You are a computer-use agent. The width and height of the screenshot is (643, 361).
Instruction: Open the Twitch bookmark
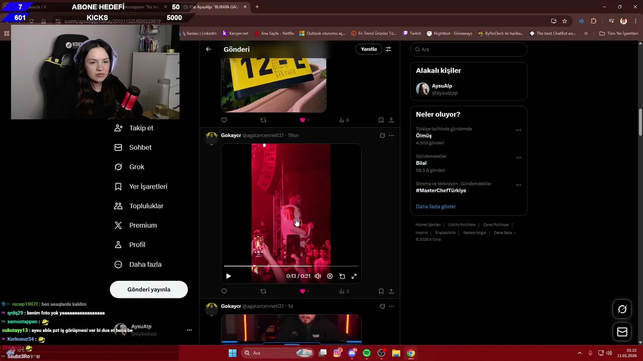tap(411, 34)
